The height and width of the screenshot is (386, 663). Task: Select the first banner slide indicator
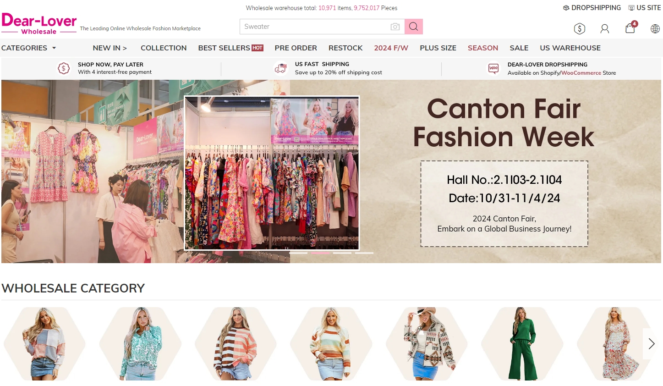(x=298, y=253)
